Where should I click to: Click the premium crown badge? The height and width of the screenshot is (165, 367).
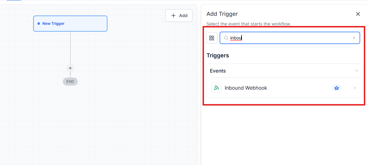point(336,88)
